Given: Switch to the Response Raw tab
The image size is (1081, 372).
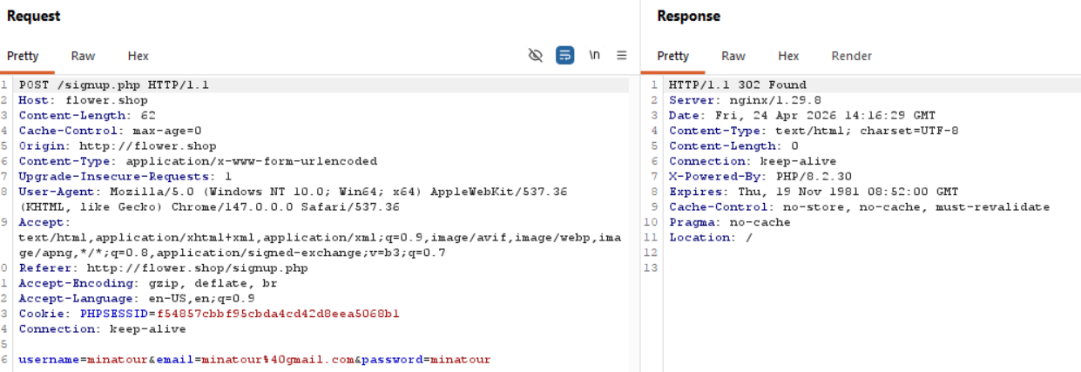Looking at the screenshot, I should pos(733,56).
